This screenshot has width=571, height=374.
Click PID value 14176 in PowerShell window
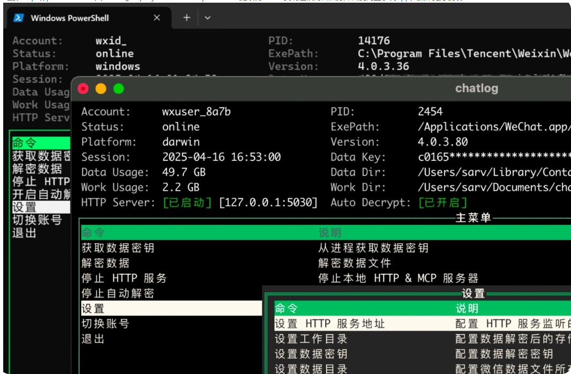(x=374, y=40)
